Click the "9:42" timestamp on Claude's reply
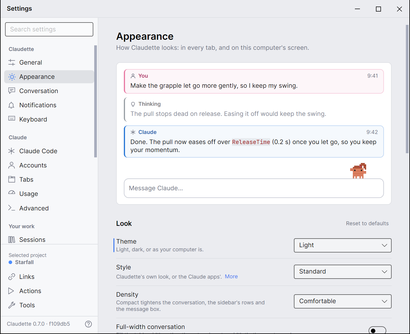Image resolution: width=410 pixels, height=334 pixels. coord(372,132)
